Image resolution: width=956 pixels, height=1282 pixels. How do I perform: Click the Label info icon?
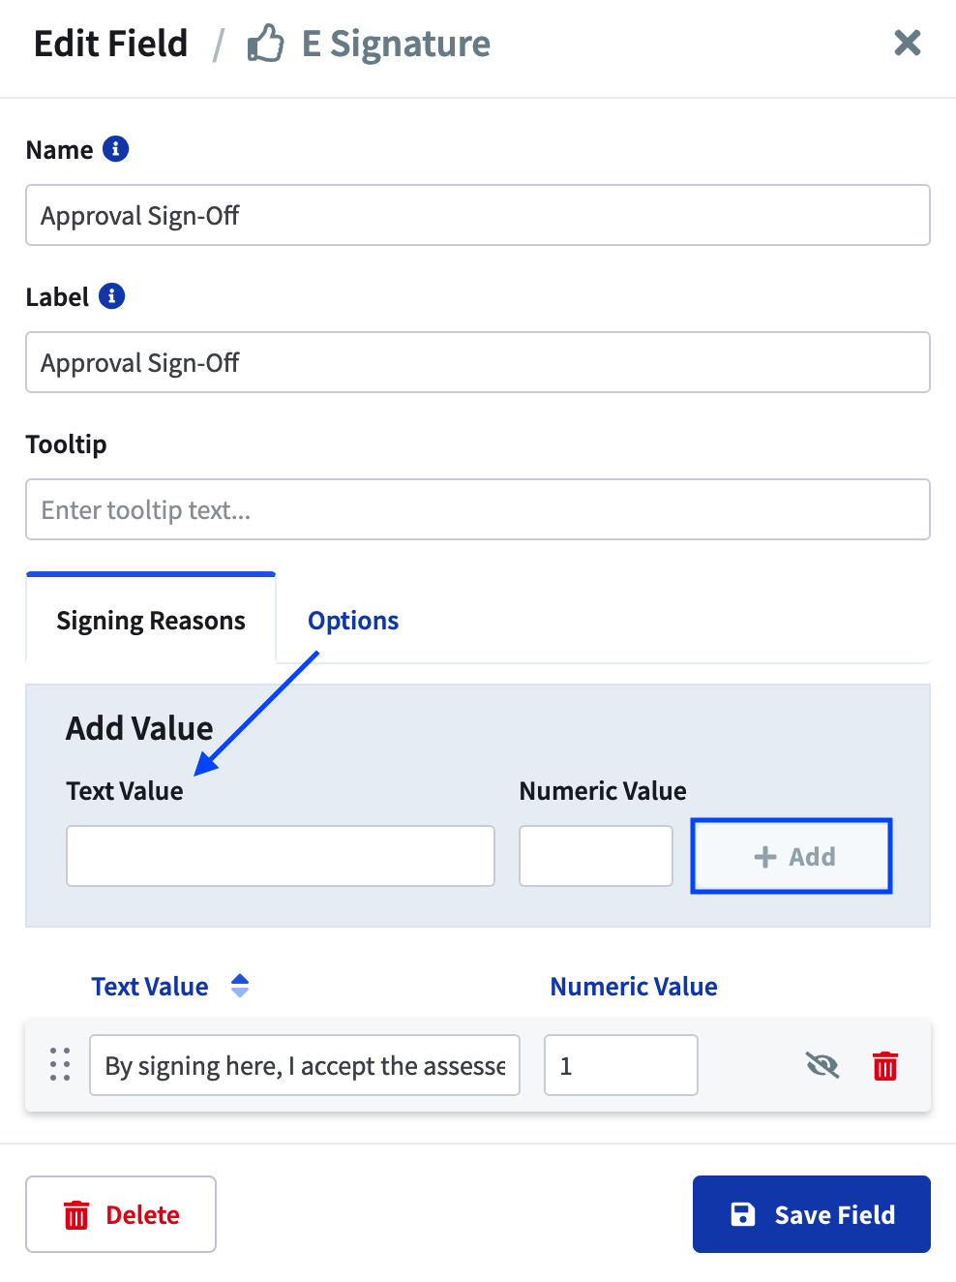111,296
